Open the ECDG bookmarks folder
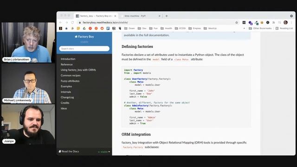Viewport: 297px width, 167px height. 180,28
